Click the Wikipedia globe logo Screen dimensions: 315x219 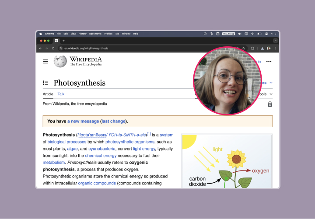click(60, 61)
